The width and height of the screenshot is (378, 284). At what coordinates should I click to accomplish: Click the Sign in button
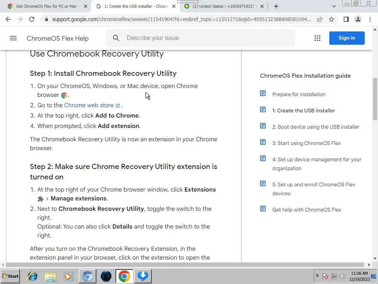coord(347,38)
